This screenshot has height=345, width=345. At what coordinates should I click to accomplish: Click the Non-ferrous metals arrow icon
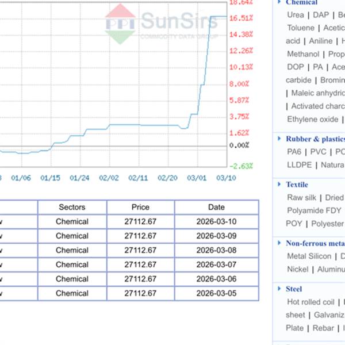click(x=279, y=243)
